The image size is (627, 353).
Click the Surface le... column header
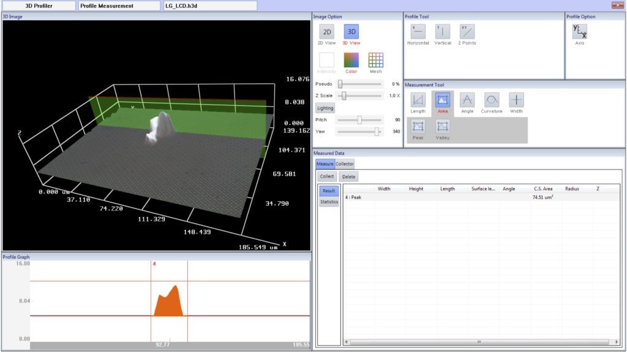(x=483, y=189)
